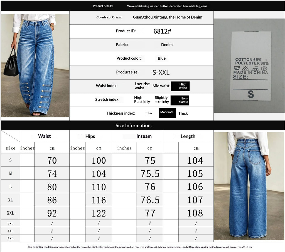Image resolution: width=285 pixels, height=252 pixels.
Task: Click the 'Hips' column header
Action: coord(90,136)
